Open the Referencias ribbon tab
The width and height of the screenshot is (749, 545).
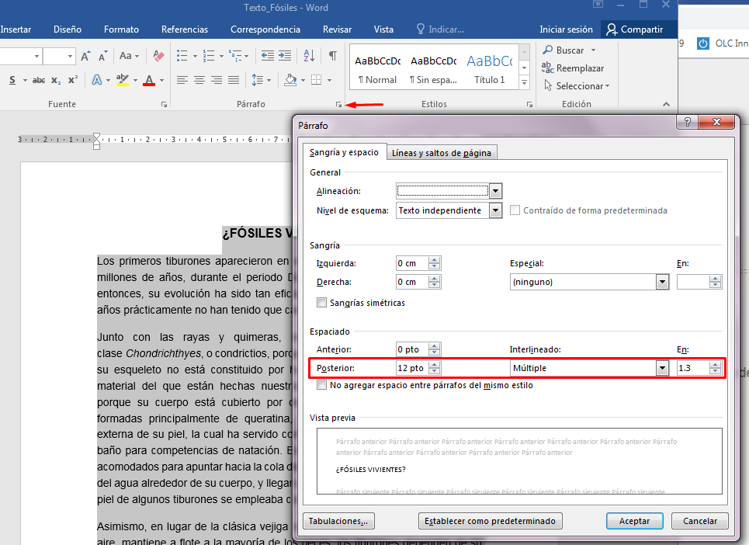[x=185, y=30]
